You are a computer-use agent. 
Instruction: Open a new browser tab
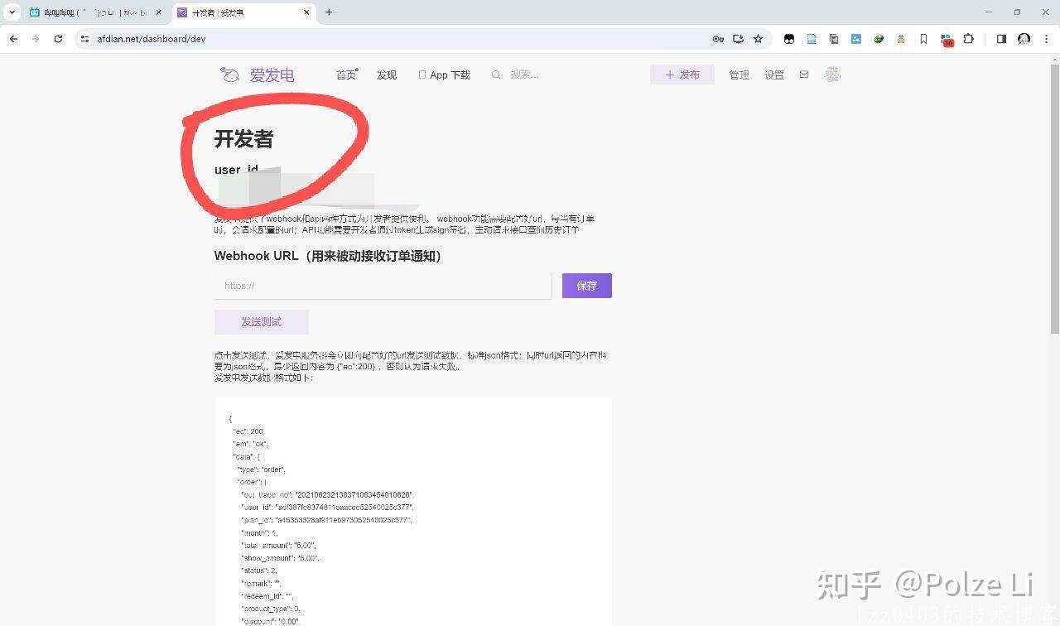[329, 12]
